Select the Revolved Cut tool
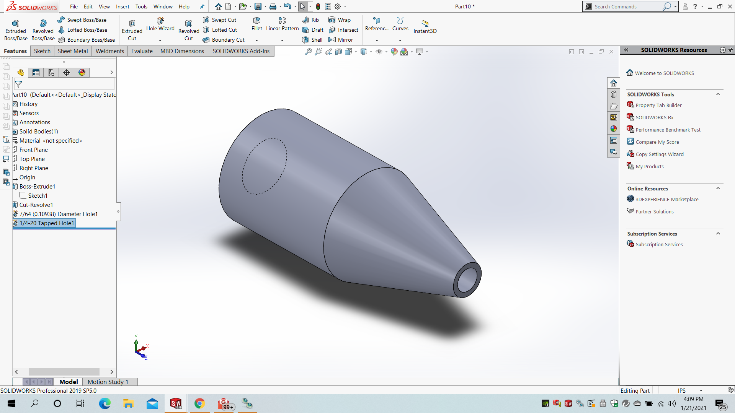The width and height of the screenshot is (735, 413). (189, 30)
